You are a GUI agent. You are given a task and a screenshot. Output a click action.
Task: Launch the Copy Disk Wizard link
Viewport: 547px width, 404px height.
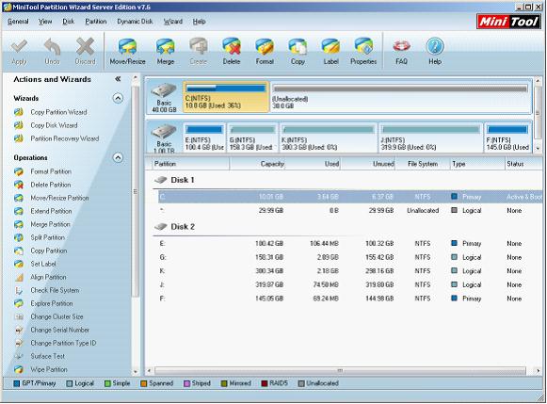coord(54,125)
